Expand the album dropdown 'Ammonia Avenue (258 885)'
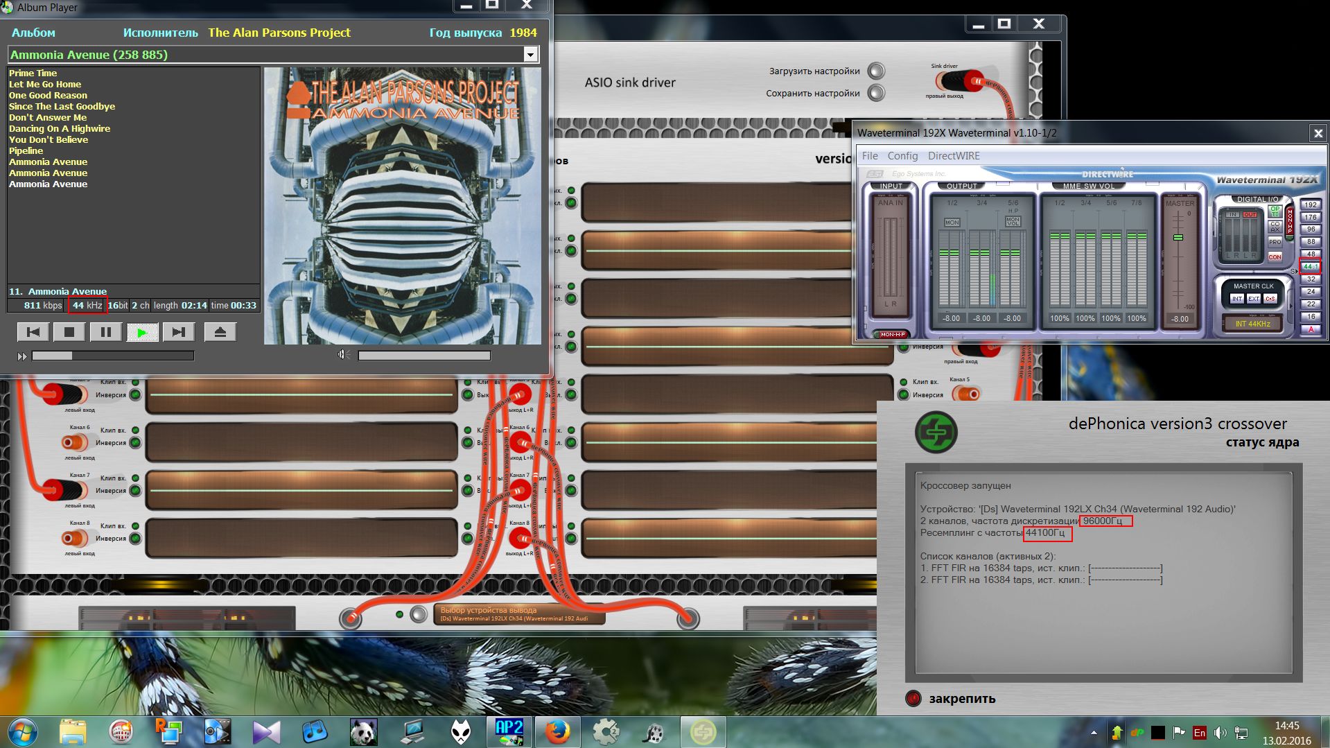Image resolution: width=1330 pixels, height=748 pixels. coord(530,55)
